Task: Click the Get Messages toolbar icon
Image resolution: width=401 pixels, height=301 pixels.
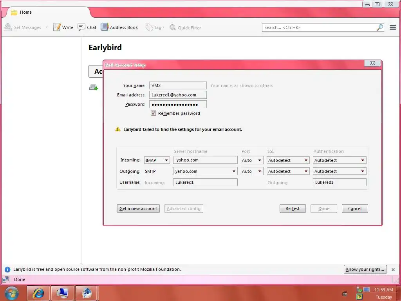Action: pos(8,27)
